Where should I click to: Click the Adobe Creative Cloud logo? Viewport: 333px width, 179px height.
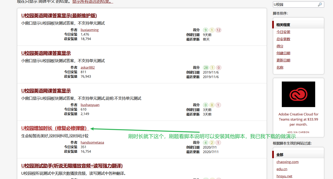click(298, 94)
